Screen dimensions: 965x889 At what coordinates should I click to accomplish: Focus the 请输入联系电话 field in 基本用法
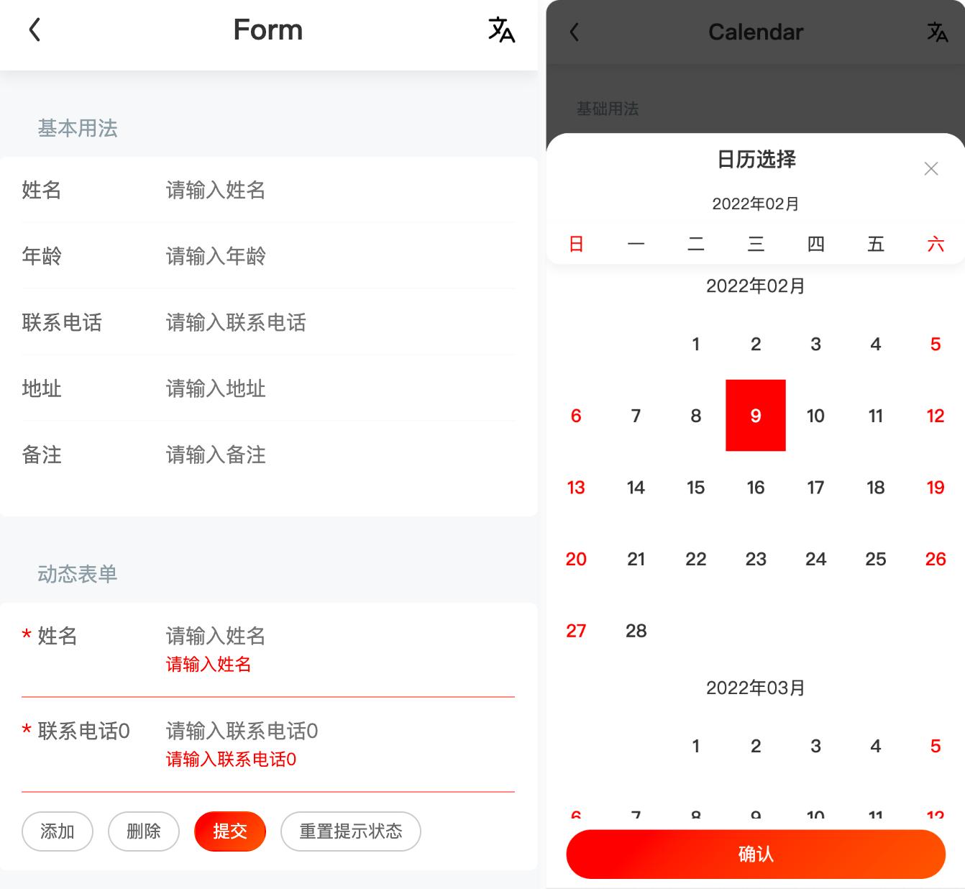tap(340, 322)
